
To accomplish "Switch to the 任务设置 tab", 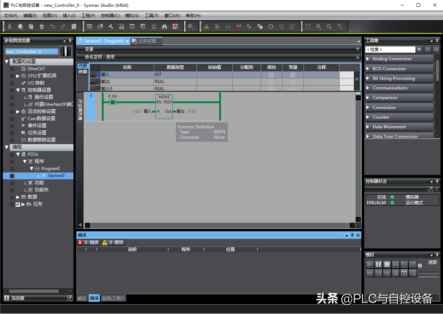I will click(x=147, y=41).
